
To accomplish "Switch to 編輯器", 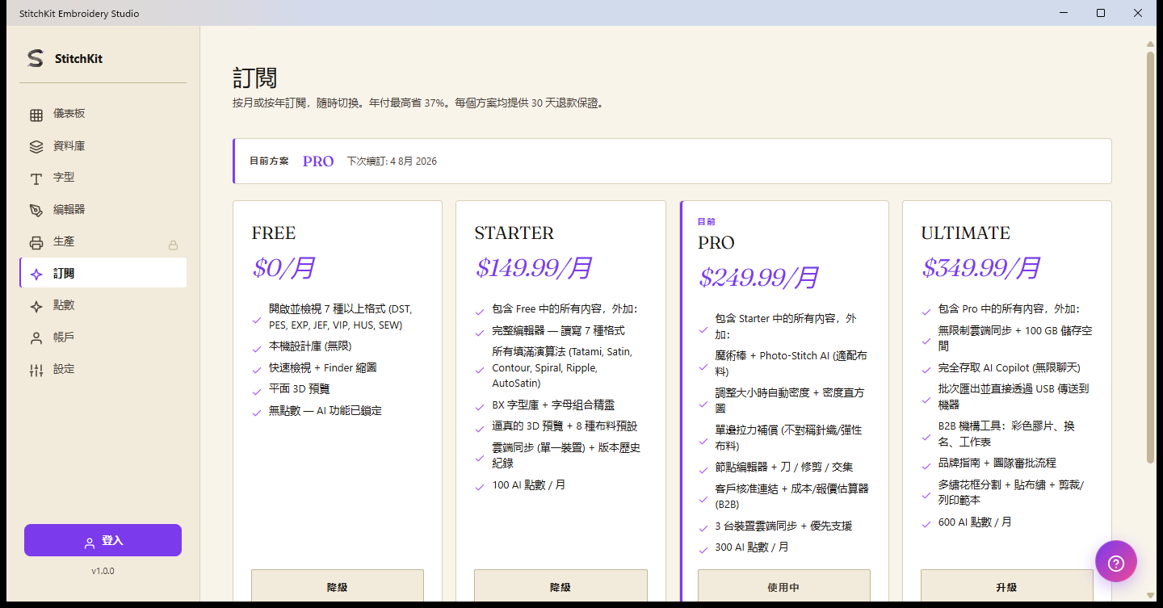I will (x=103, y=210).
